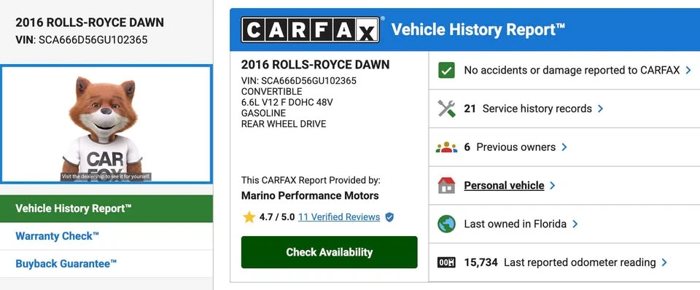Screen dimensions: 700x290
Task: Click No accidents or damage reported text
Action: coord(572,70)
